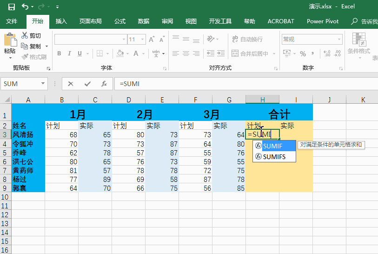Click the align left icon
This screenshot has width=378, height=254.
[176, 53]
